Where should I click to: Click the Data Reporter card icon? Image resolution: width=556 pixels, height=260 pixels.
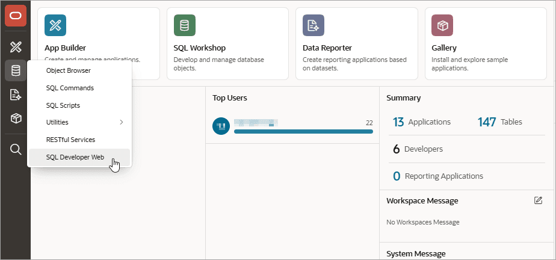point(314,25)
